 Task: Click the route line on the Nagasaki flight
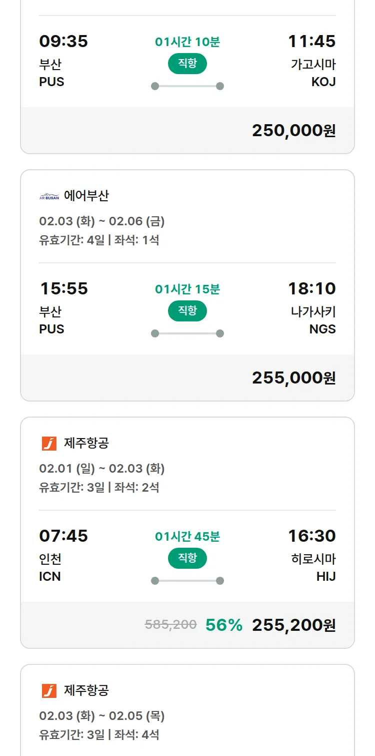[x=187, y=333]
